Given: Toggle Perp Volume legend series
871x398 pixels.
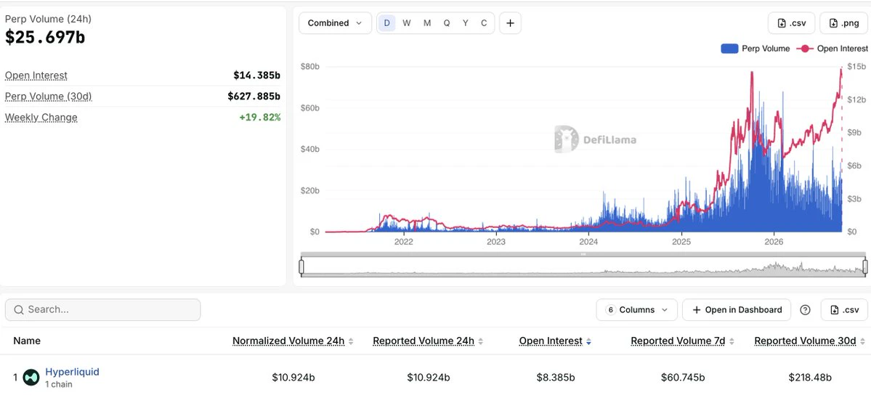Looking at the screenshot, I should click(755, 49).
